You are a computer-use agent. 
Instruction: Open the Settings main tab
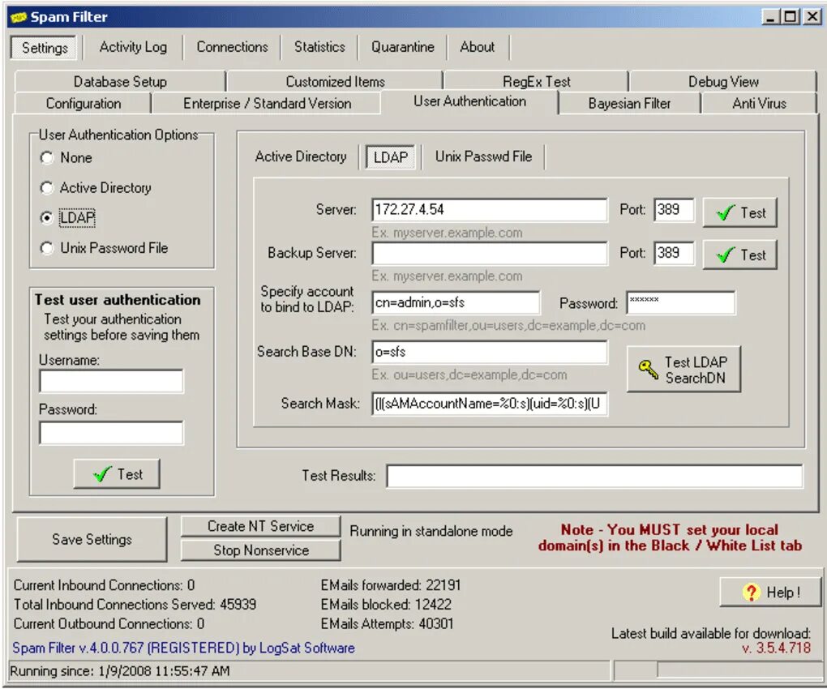45,48
